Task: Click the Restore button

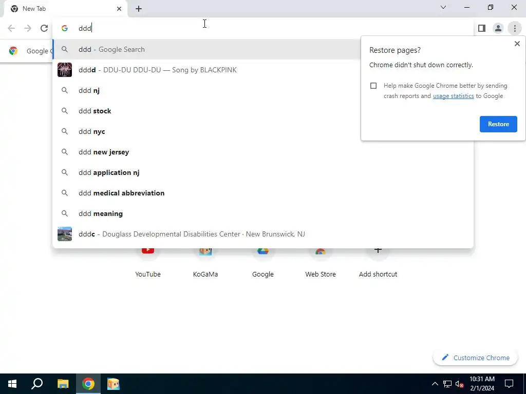Action: (498, 124)
